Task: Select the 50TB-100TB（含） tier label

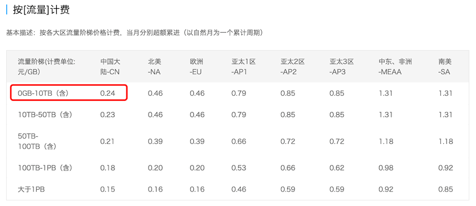Action: pyautogui.click(x=37, y=141)
